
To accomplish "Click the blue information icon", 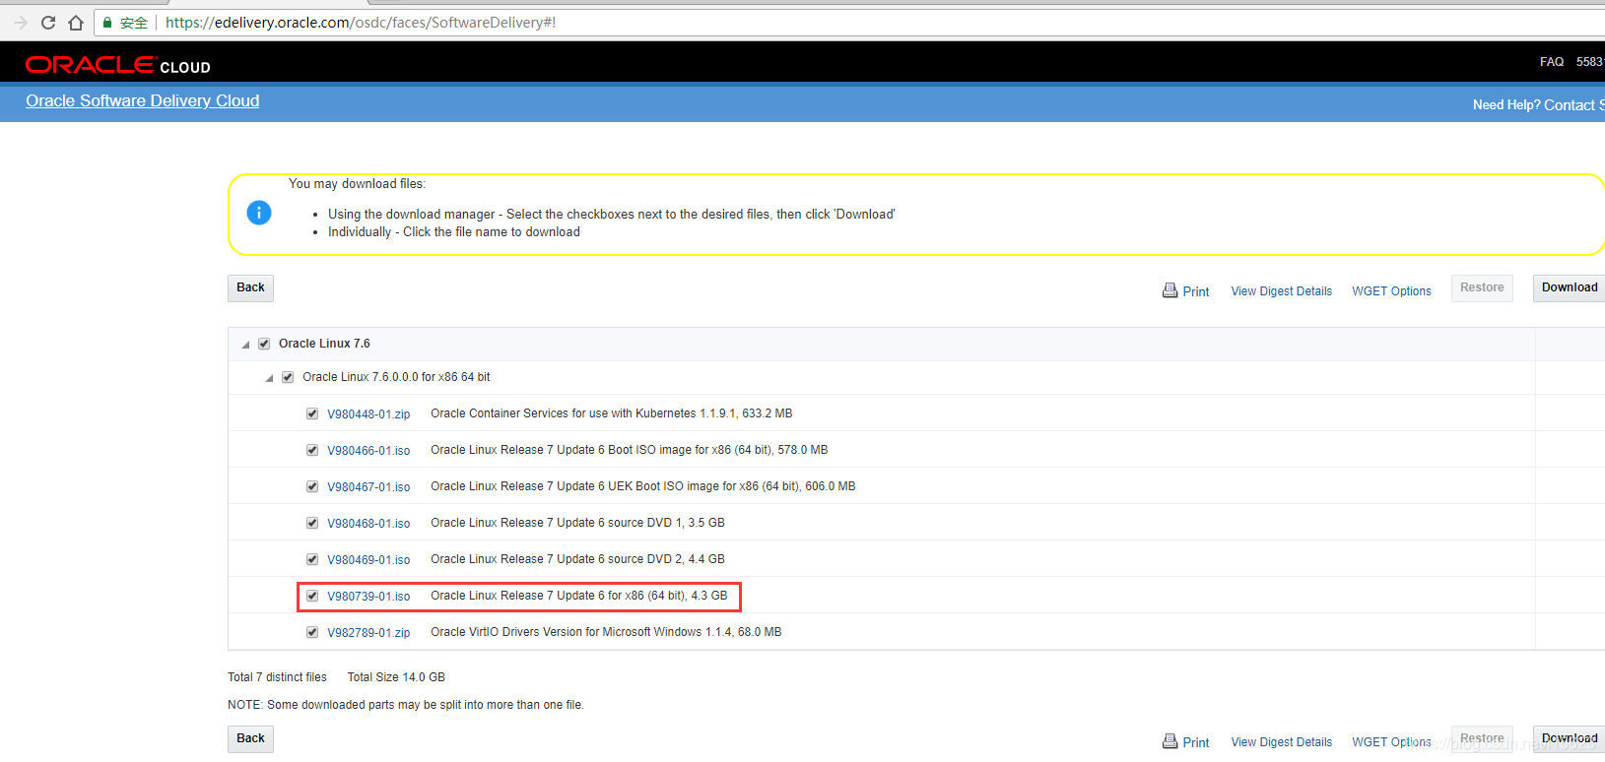I will 259,213.
